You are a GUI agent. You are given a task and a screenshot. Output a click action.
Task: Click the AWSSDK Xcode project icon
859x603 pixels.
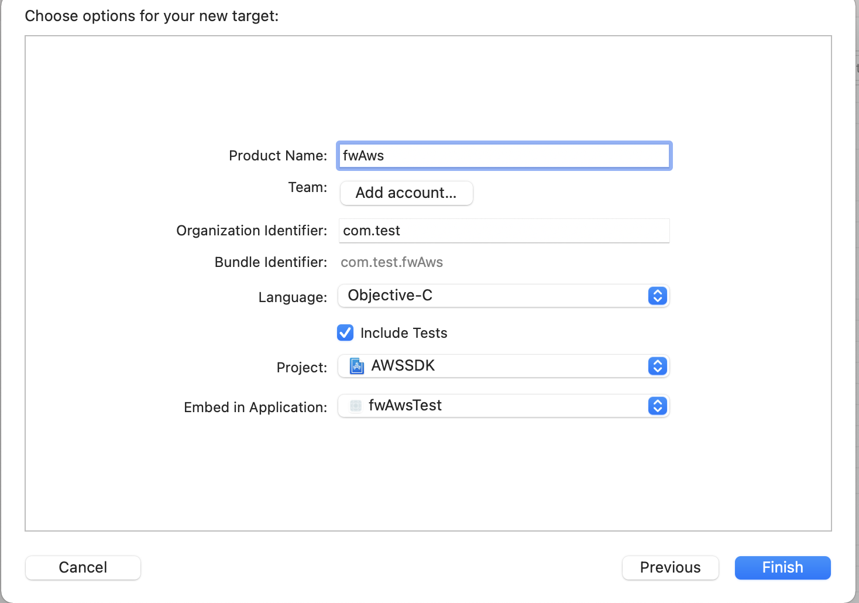pos(356,366)
